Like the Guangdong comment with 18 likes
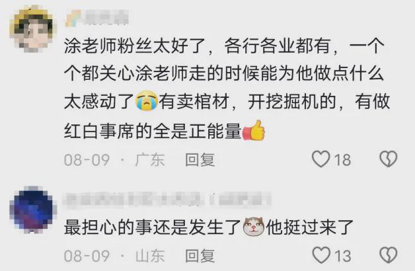Viewport: 415px width, 271px height. [x=321, y=159]
